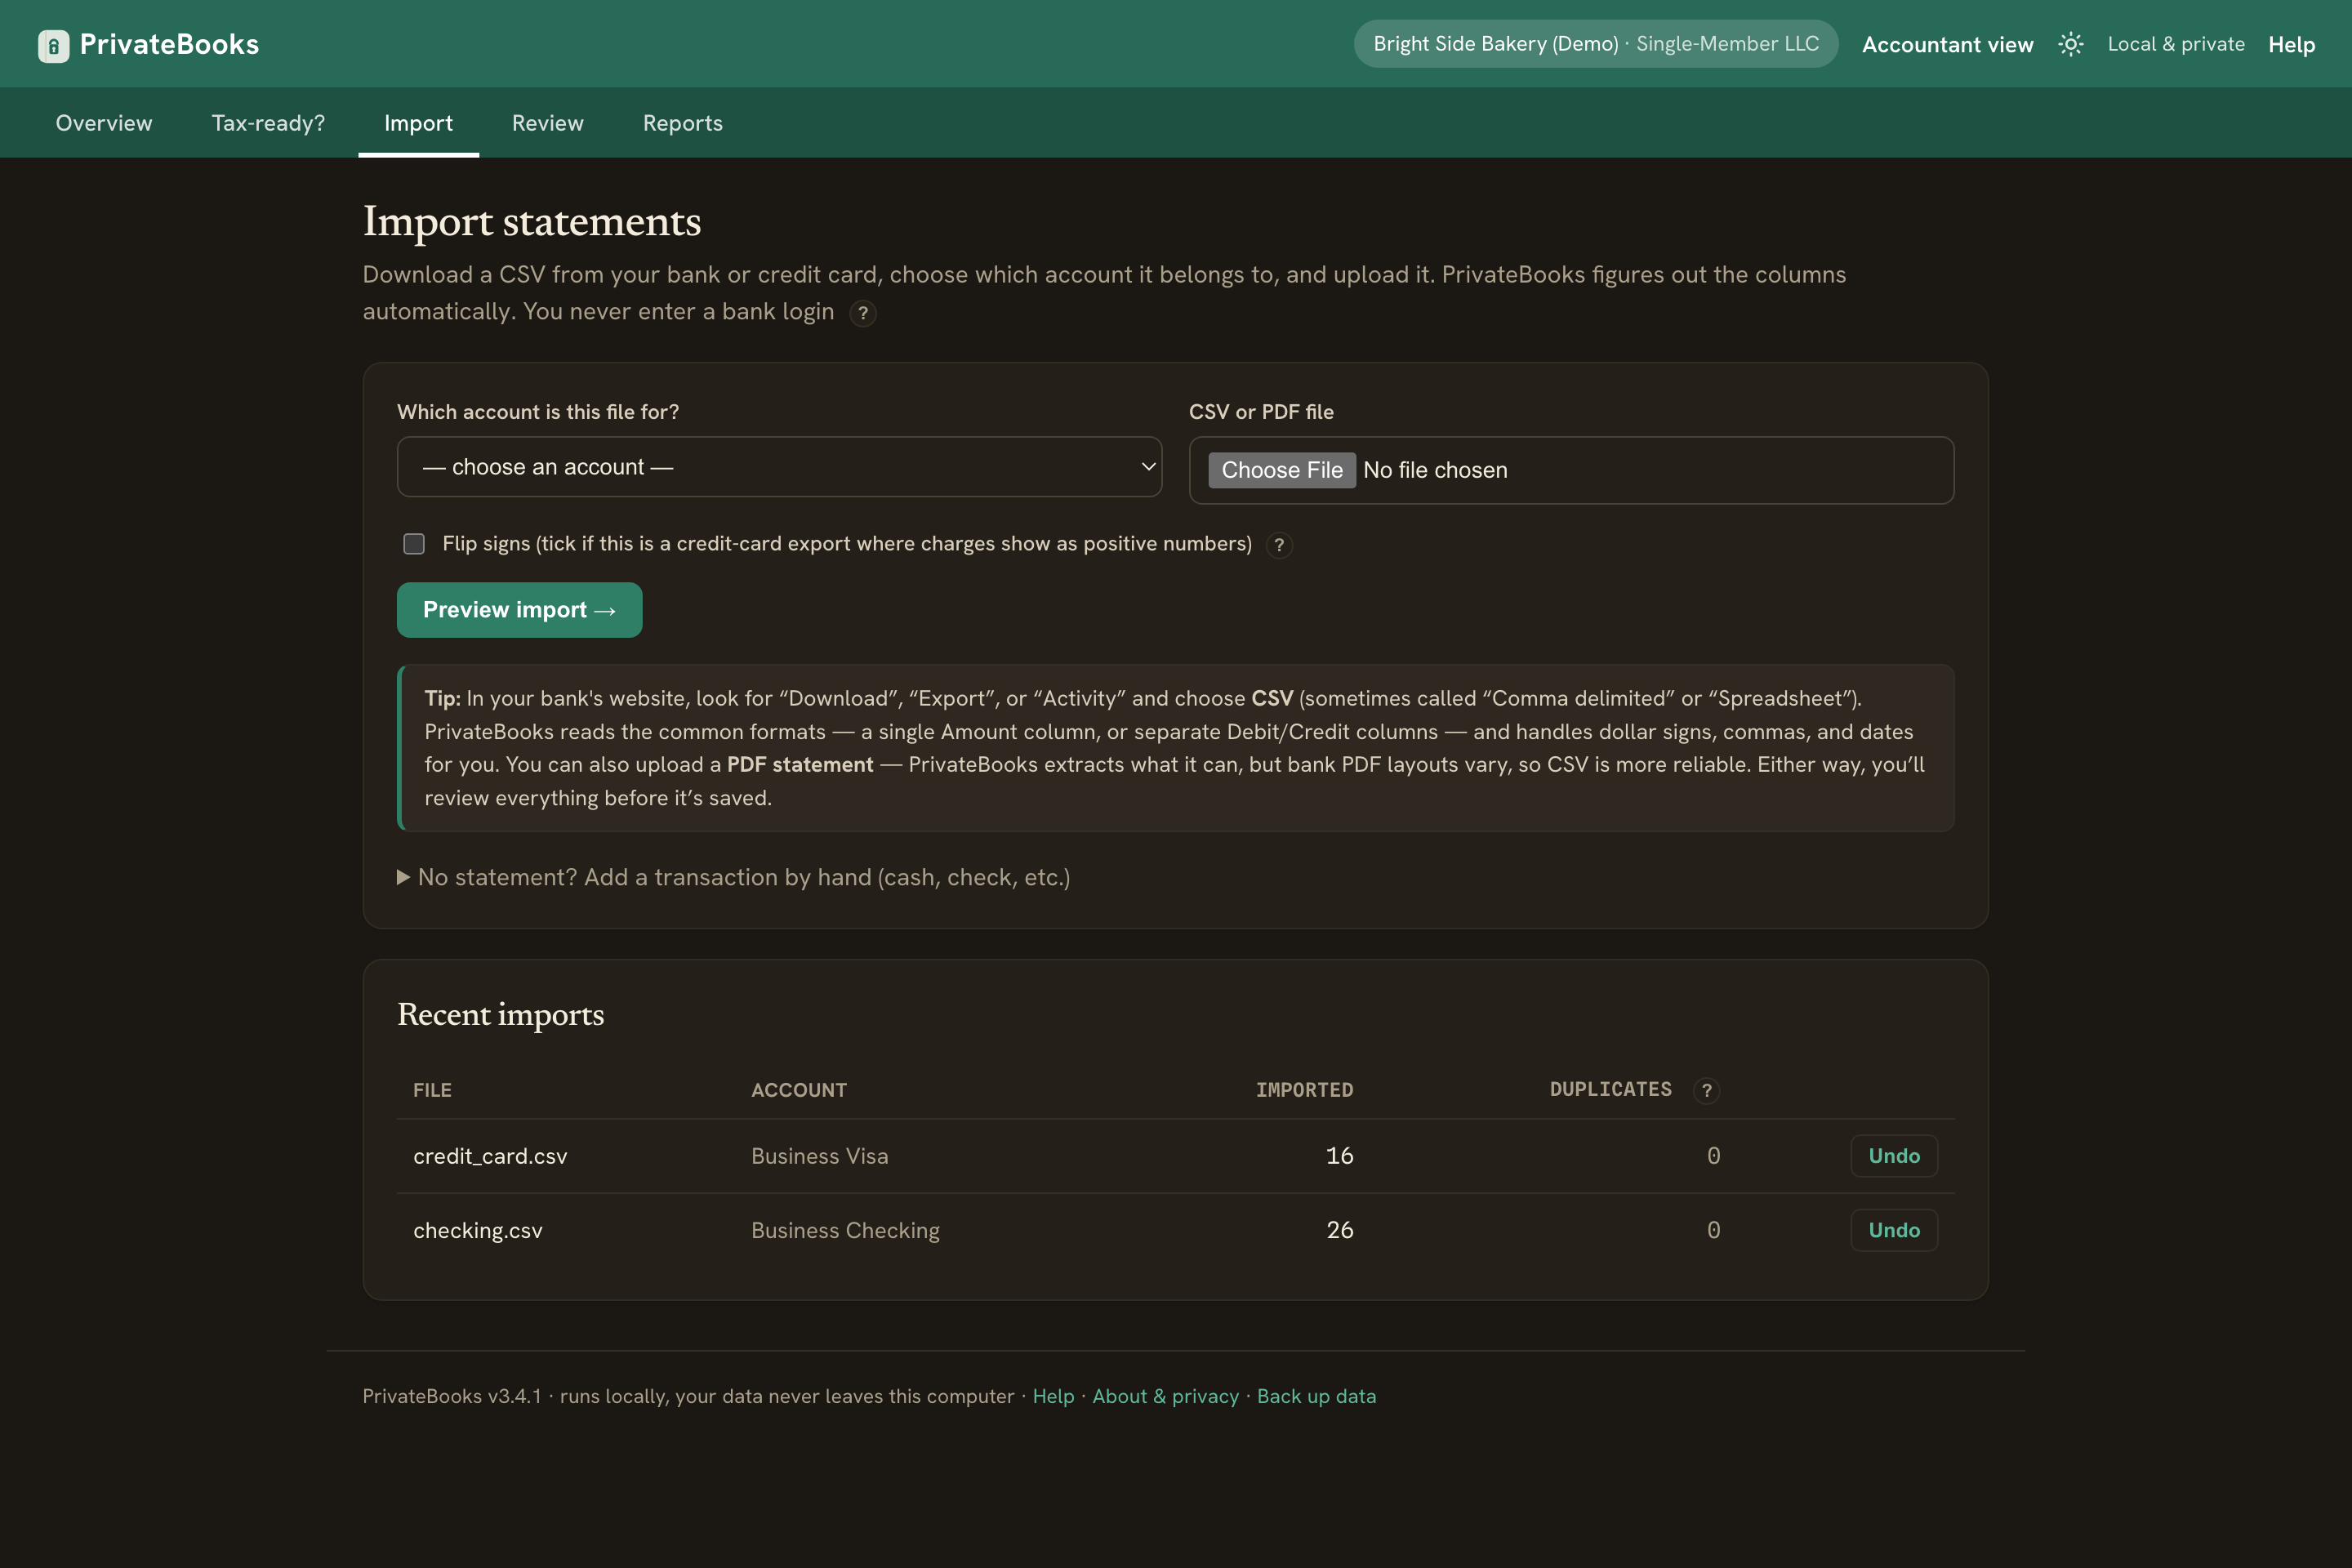
Task: Toggle light theme with the sun icon
Action: [x=2071, y=44]
